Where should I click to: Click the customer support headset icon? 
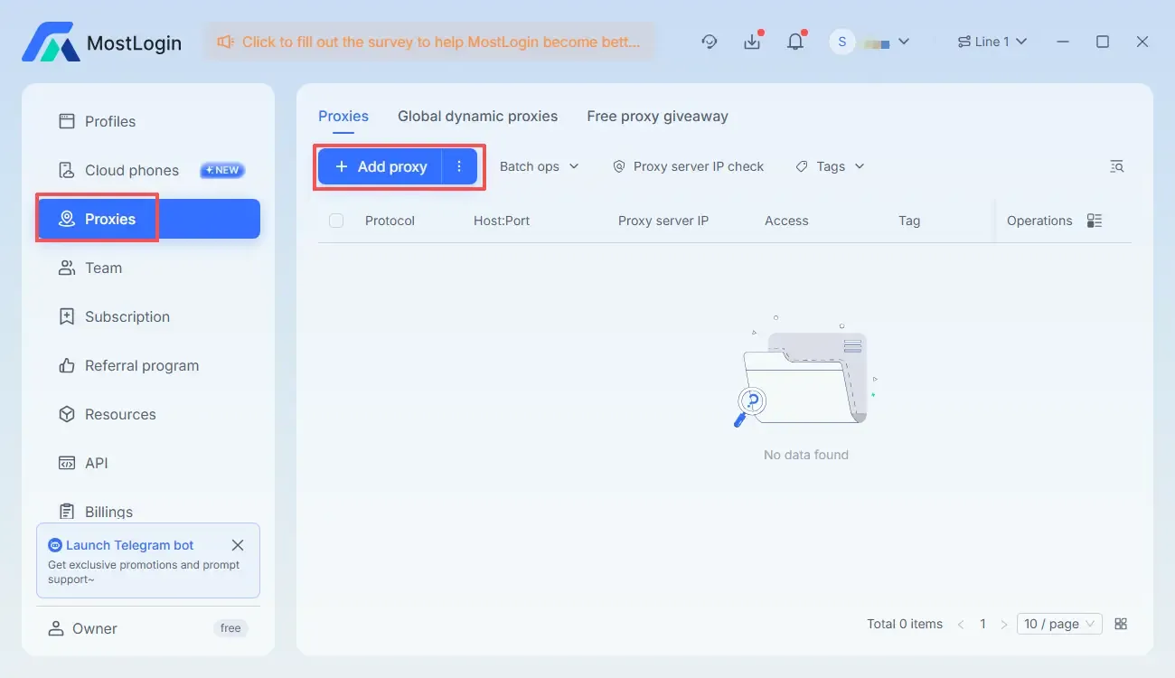[x=710, y=42]
